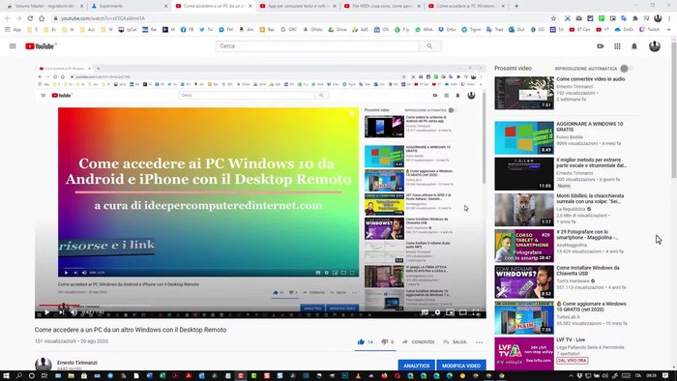677x381 pixels.
Task: Click the ANALYTICS button
Action: point(416,366)
